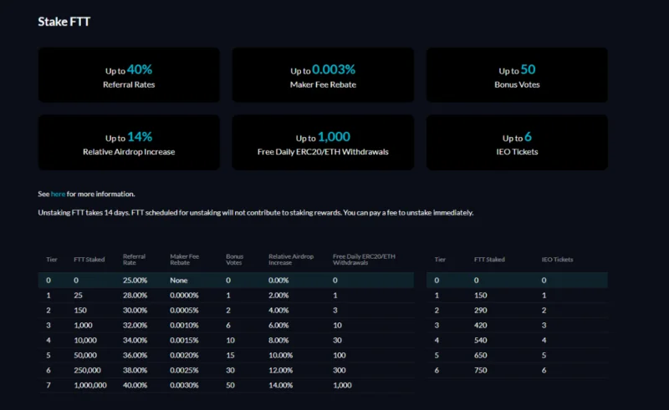Select the 25.00% referral rate cell
The image size is (669, 410).
(x=135, y=281)
